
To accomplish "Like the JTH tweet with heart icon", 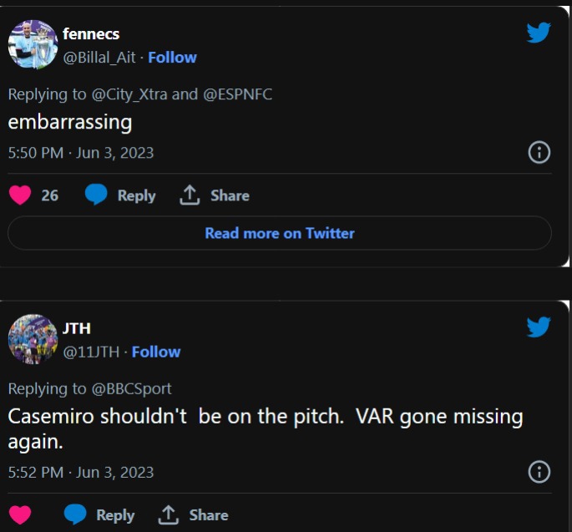I will click(x=20, y=514).
